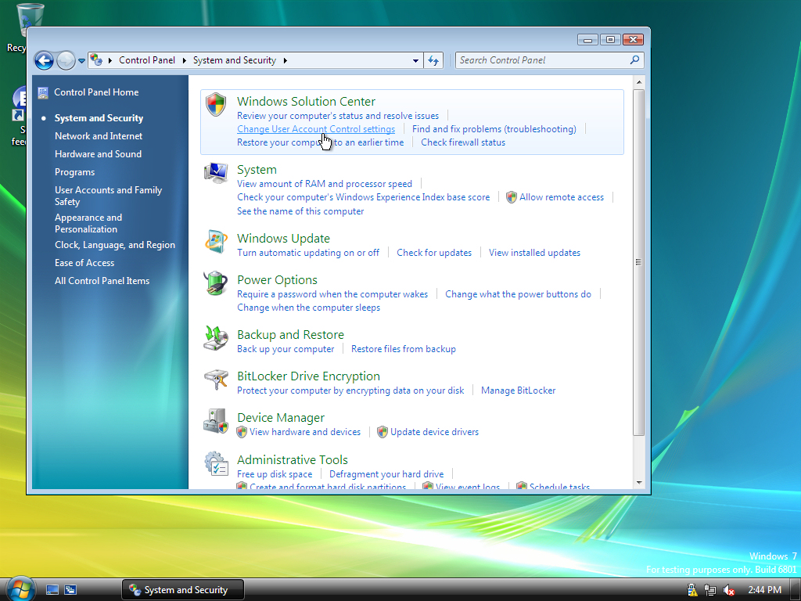The height and width of the screenshot is (601, 801).
Task: Select Clock, Language, and Region
Action: (x=115, y=245)
